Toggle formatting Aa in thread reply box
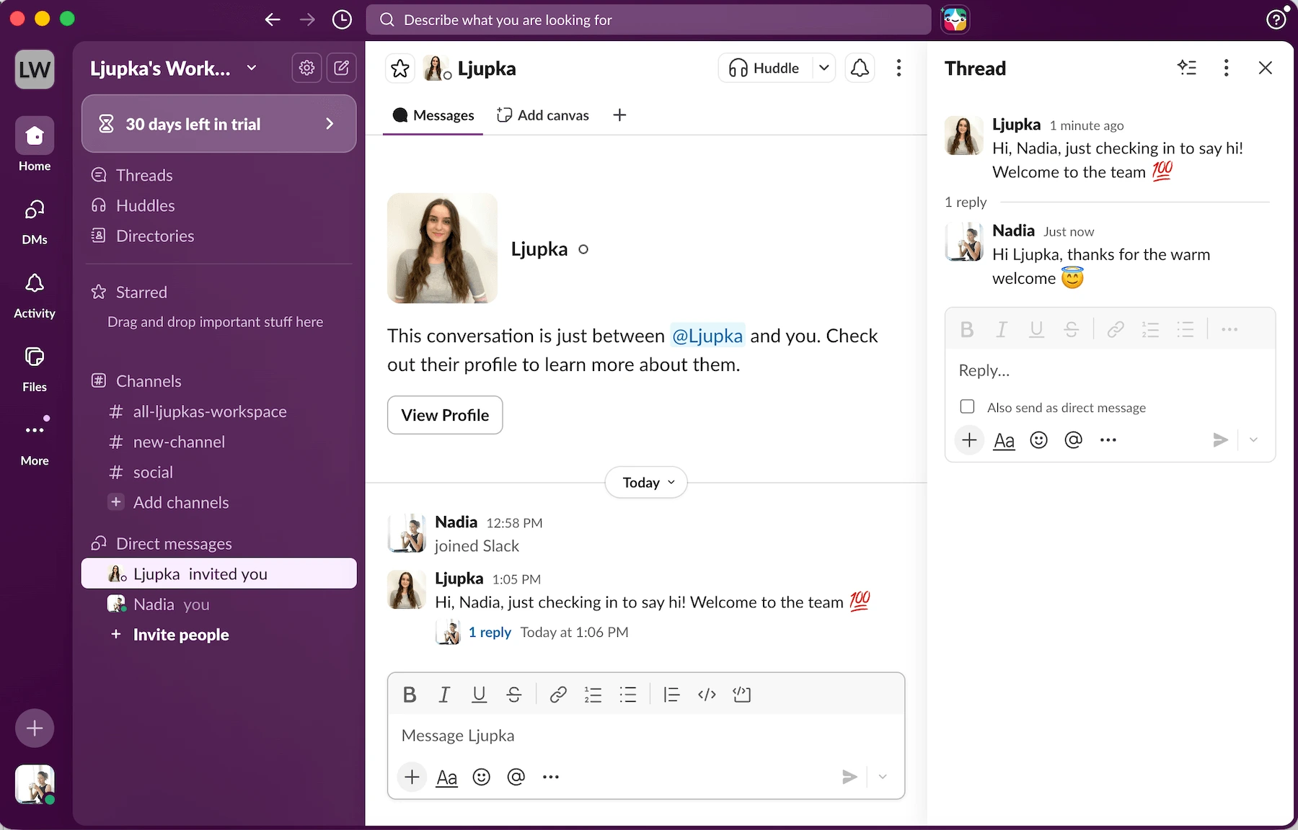Viewport: 1298px width, 830px height. [1004, 440]
